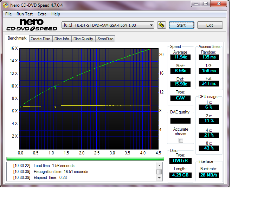The image size is (270, 215).
Task: Click the log scrollbar thumb
Action: [159, 172]
